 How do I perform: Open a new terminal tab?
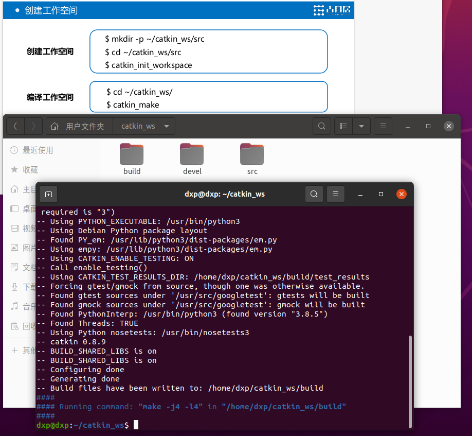pyautogui.click(x=48, y=195)
